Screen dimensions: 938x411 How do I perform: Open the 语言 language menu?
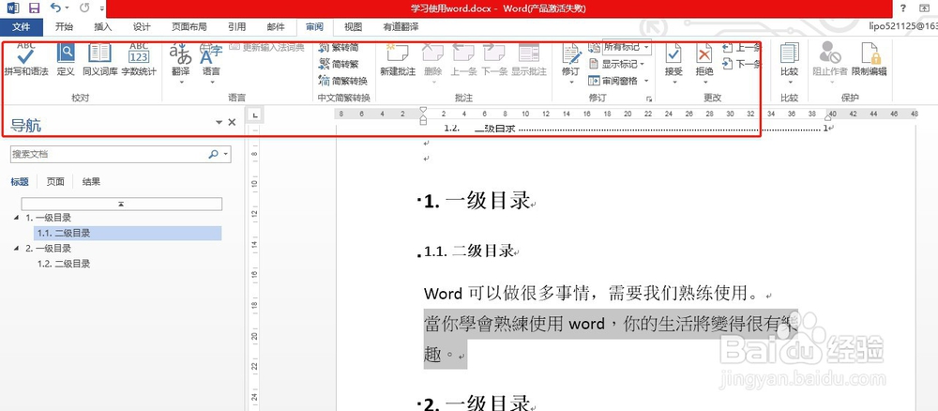click(210, 63)
